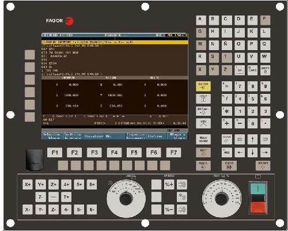Click the up arrow key
Image resolution: width=288 pixels, height=231 pixels.
tap(252, 139)
